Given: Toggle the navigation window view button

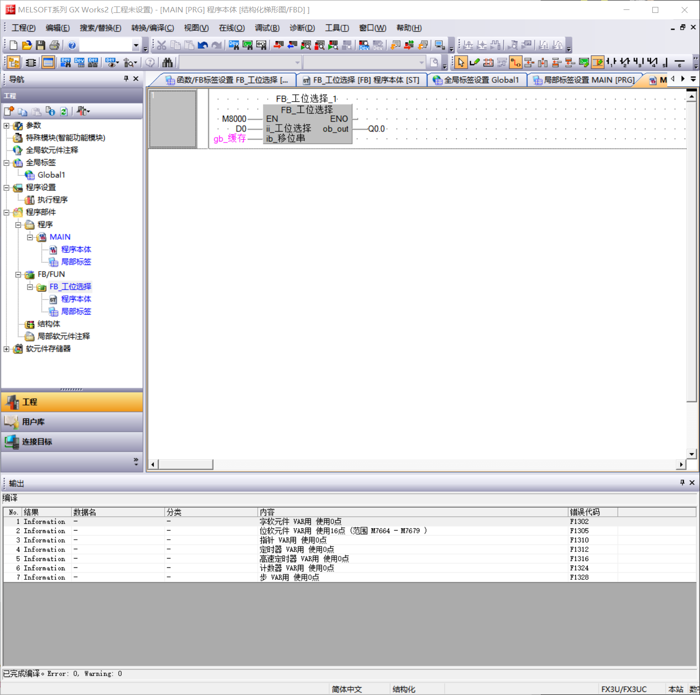Looking at the screenshot, I should click(x=14, y=62).
